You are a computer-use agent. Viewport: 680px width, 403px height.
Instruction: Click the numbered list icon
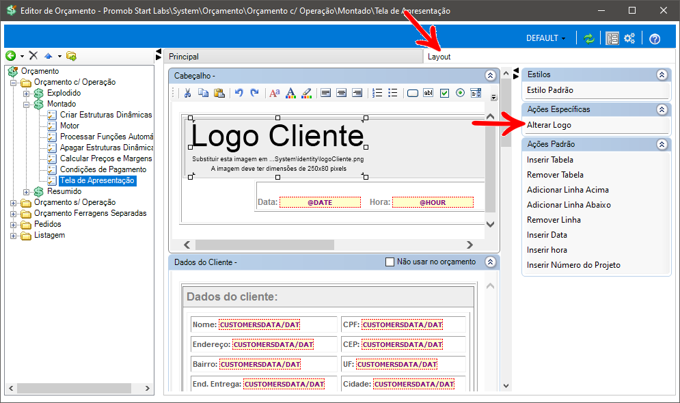[x=377, y=93]
